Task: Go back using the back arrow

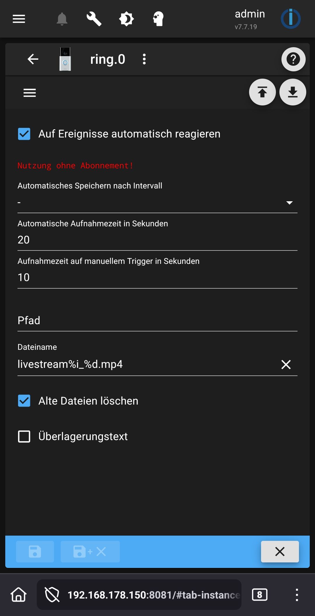Action: [33, 59]
